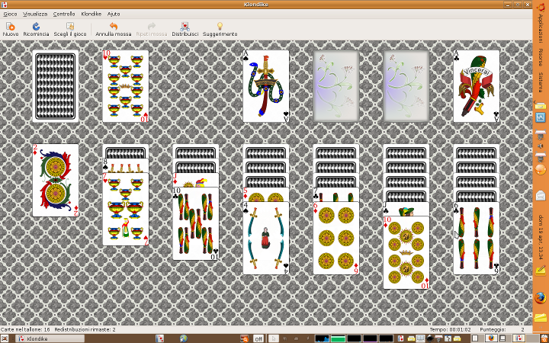This screenshot has height=343, width=549.
Task: Click the Klondike taskbar window button
Action: pyautogui.click(x=50, y=338)
